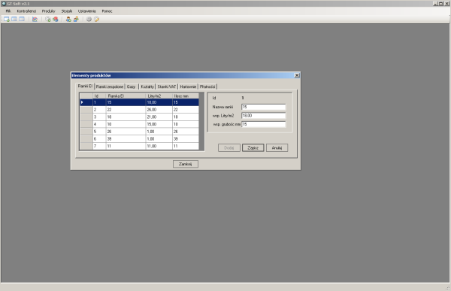Click the new window icon with green badge
Image resolution: width=451 pixels, height=291 pixels.
click(x=6, y=20)
